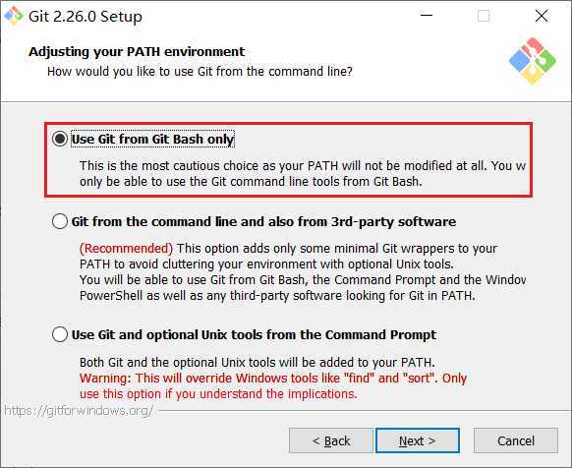This screenshot has width=572, height=468.
Task: Click the "Use Git from Git Bash only" label text
Action: (x=152, y=139)
